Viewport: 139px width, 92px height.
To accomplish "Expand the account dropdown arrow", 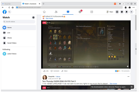I will coord(131,12).
